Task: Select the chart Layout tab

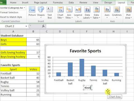Action: pos(121,3)
